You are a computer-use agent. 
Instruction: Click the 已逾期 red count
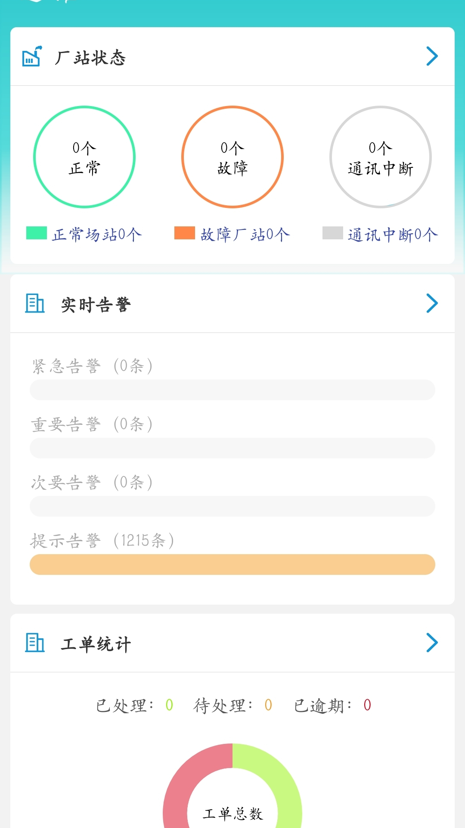coord(367,705)
